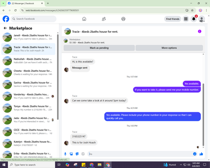Focus the Search Facebook field
210x168 pixels.
(34, 19)
